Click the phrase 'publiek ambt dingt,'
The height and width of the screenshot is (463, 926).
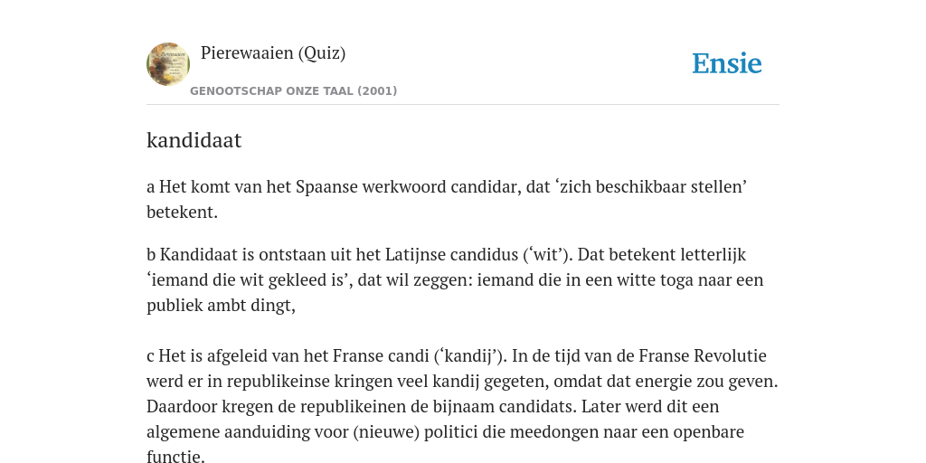(x=221, y=306)
